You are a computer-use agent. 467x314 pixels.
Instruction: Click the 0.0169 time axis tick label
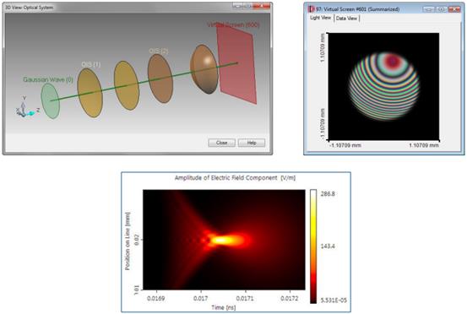tap(155, 298)
